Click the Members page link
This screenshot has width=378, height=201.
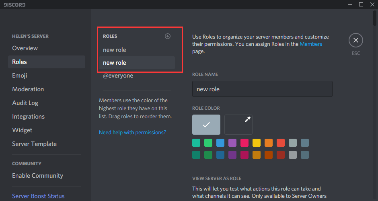tap(311, 44)
